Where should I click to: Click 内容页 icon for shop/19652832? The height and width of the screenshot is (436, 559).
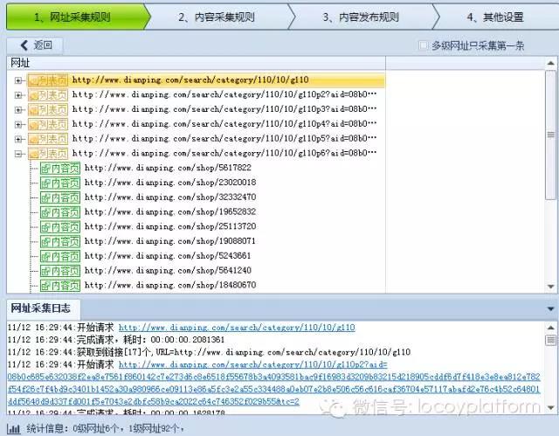coord(60,212)
